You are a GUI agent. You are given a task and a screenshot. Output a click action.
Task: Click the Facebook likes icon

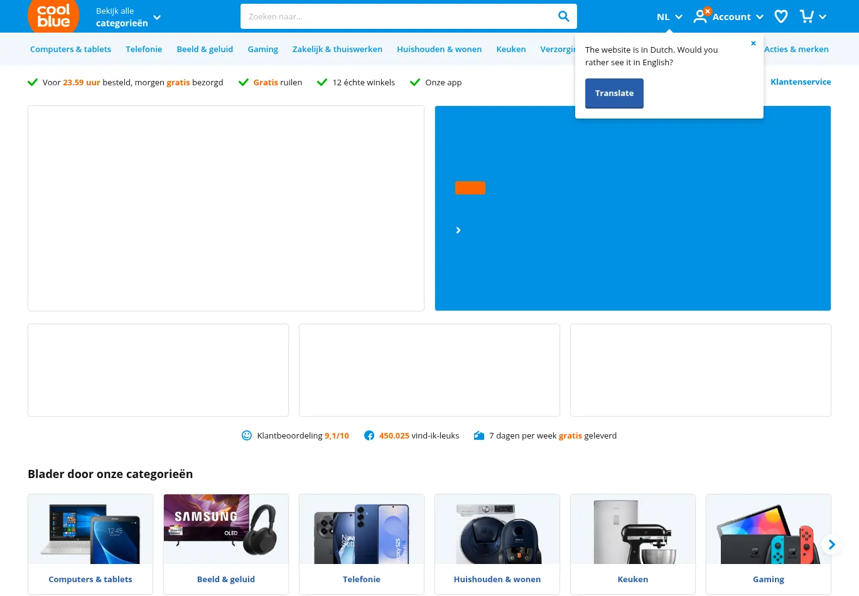(369, 435)
